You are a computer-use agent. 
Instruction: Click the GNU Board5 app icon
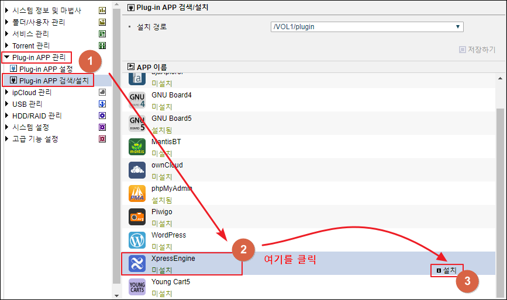coord(137,123)
